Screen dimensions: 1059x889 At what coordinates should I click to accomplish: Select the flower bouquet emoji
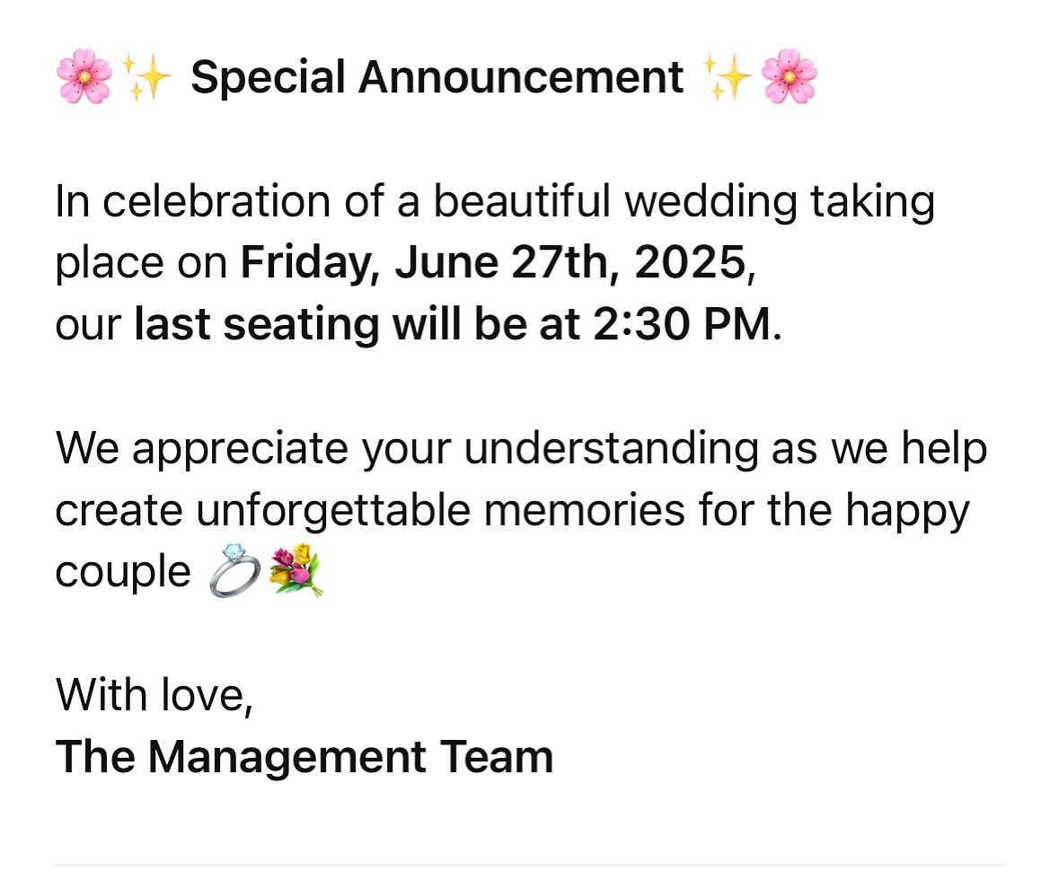pyautogui.click(x=296, y=571)
